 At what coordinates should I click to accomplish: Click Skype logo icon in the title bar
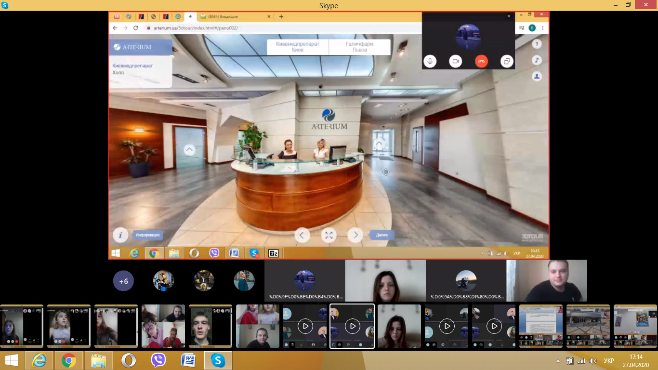coord(5,5)
